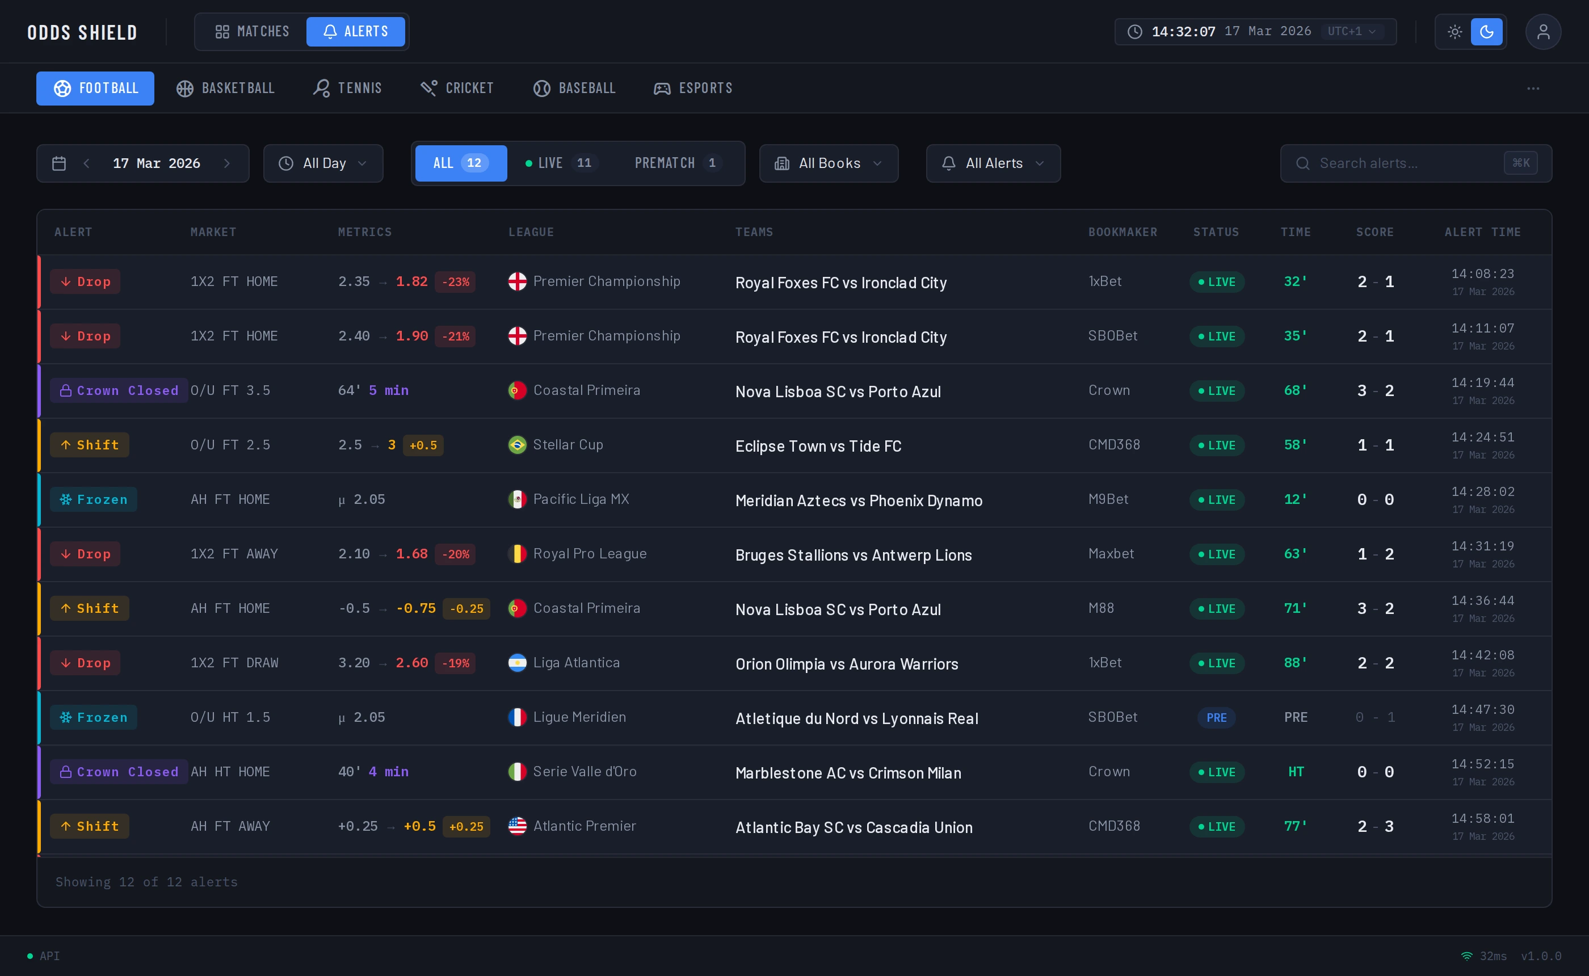The height and width of the screenshot is (976, 1589).
Task: Select the Baseball sport tab
Action: [x=574, y=89]
